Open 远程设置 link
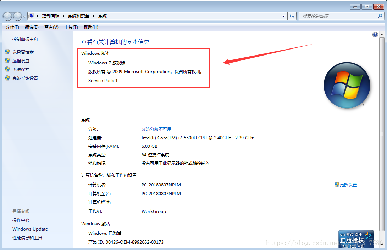 [x=21, y=61]
